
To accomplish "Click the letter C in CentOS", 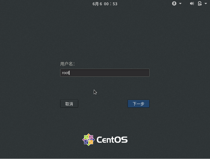I will (100, 140).
